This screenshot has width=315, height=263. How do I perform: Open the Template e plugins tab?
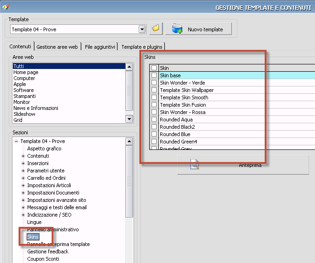click(x=142, y=47)
